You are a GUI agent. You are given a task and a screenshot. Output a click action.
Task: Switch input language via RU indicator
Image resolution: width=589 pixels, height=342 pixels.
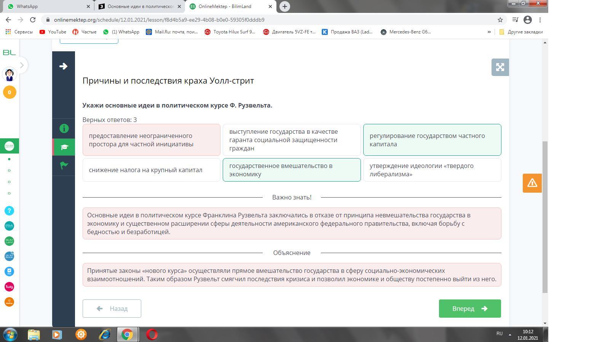click(x=500, y=334)
